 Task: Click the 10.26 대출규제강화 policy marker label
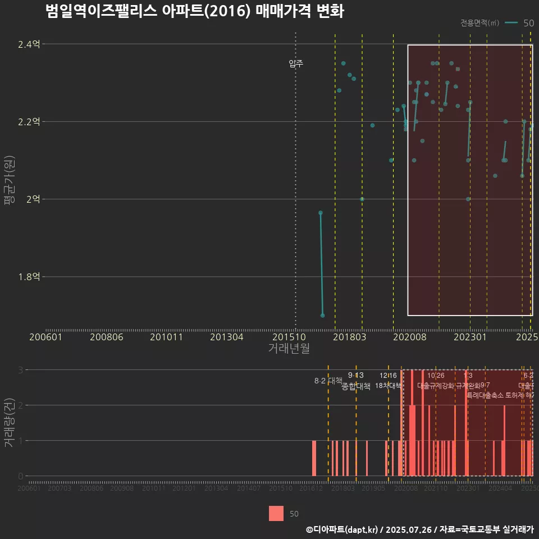coord(436,381)
